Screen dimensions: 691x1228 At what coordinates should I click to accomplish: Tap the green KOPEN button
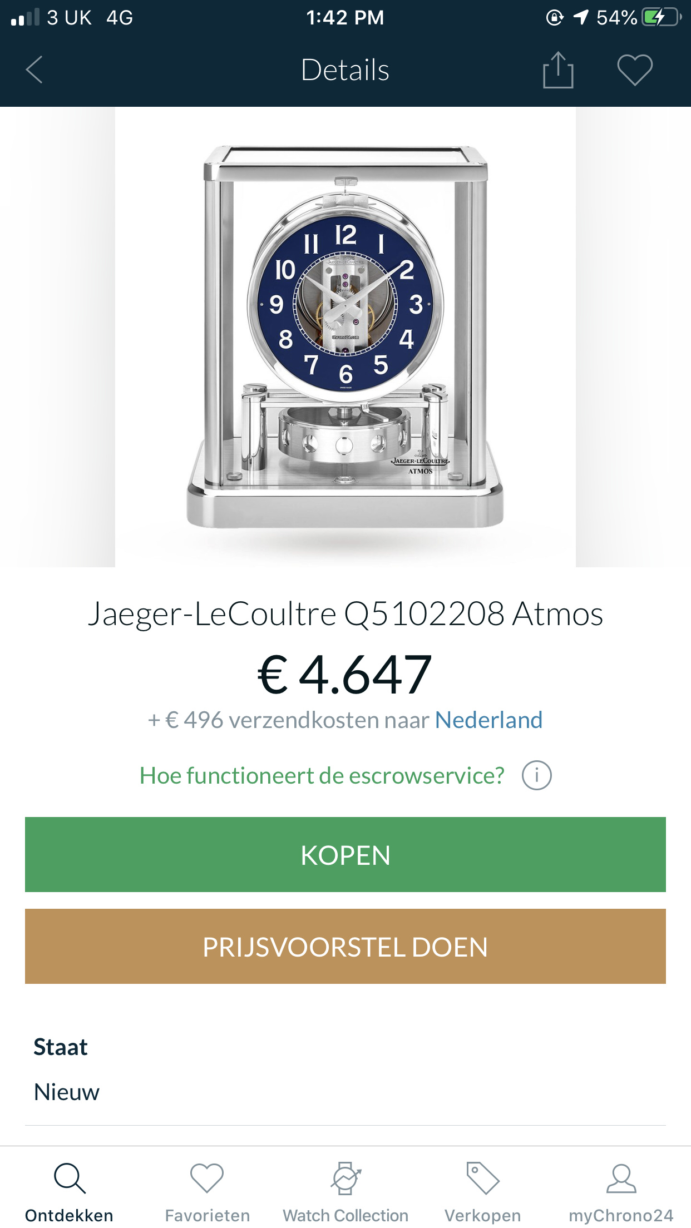[345, 855]
